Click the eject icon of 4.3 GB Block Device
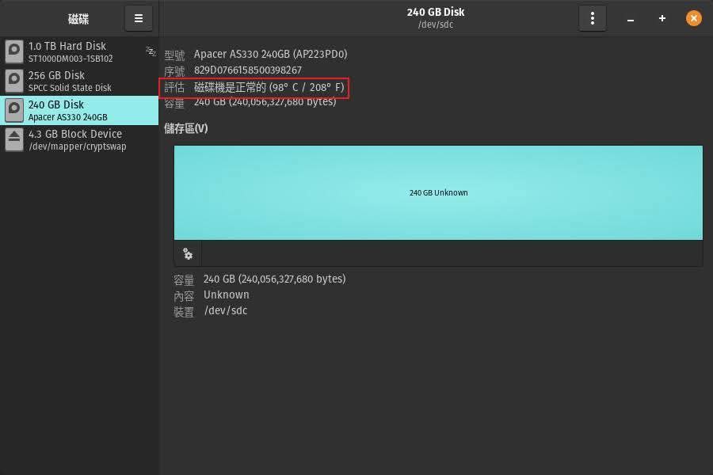713x475 pixels. pos(14,139)
